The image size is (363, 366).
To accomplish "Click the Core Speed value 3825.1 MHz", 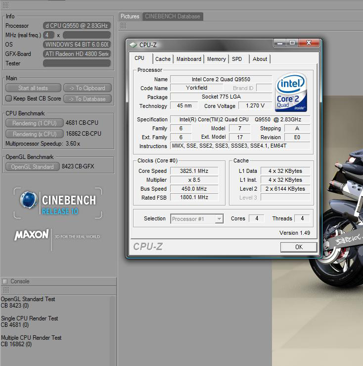I will click(x=194, y=171).
